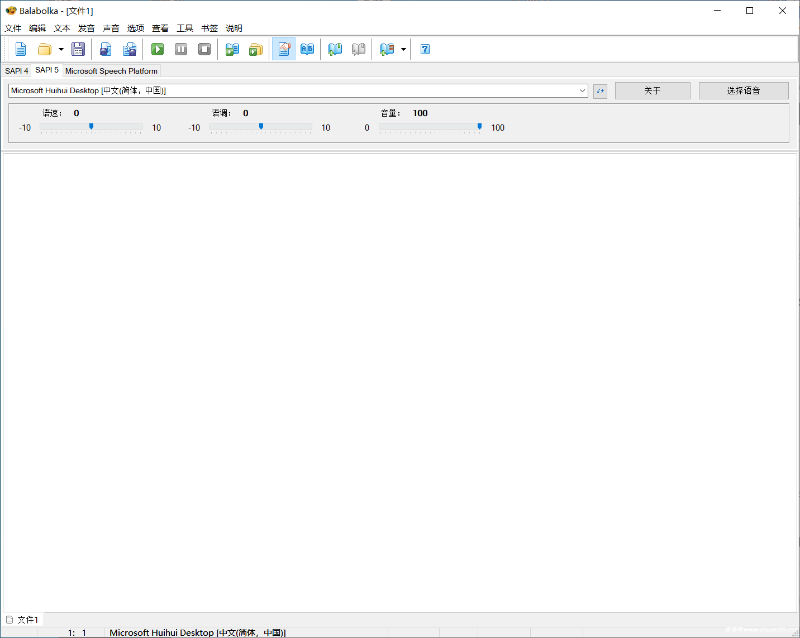The height and width of the screenshot is (638, 800).
Task: Stop speech playback
Action: click(x=204, y=49)
